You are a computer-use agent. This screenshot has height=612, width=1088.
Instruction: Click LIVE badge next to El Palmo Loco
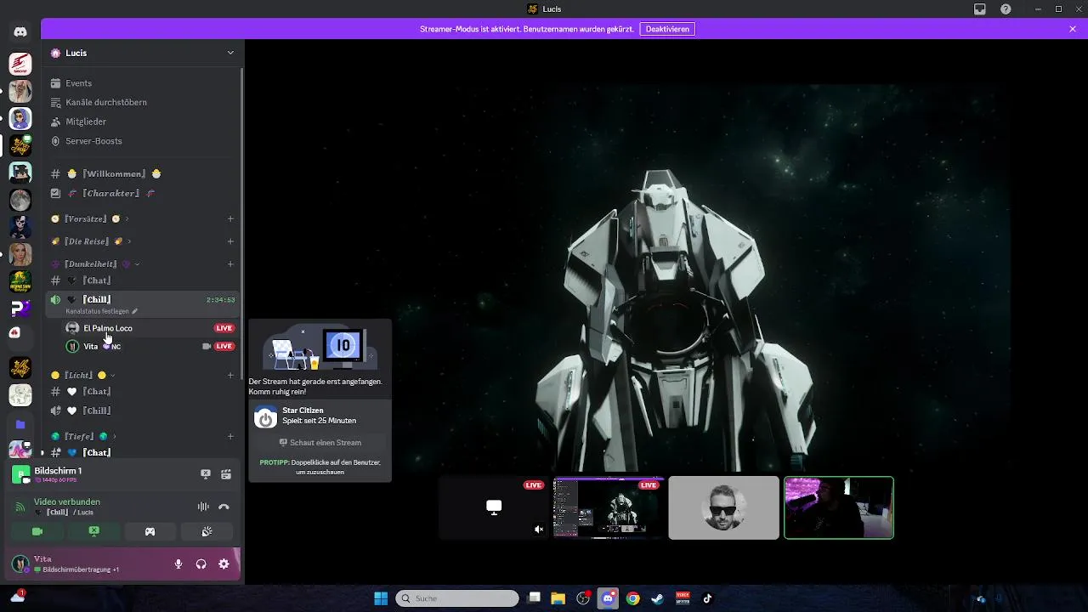pos(224,328)
